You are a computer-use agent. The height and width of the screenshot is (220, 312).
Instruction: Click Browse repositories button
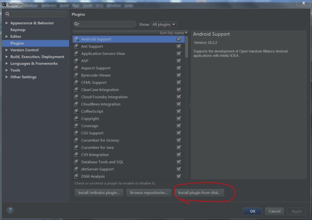click(149, 193)
